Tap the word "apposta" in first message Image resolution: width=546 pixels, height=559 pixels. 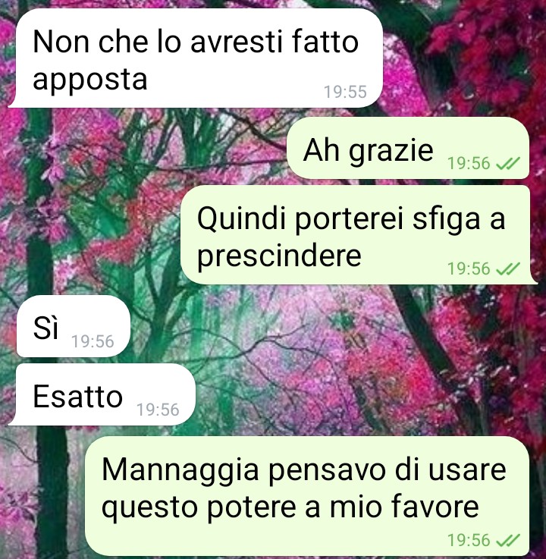(89, 80)
